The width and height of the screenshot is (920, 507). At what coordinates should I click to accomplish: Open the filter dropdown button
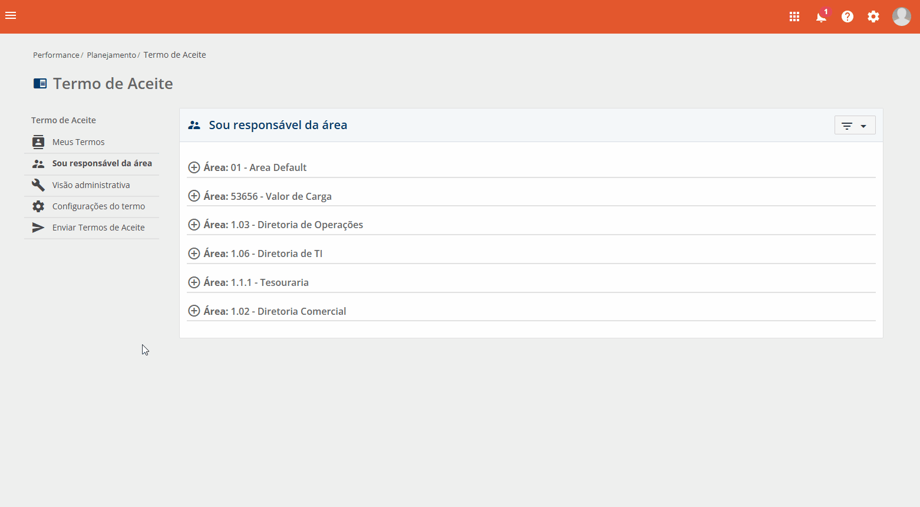[x=855, y=126]
